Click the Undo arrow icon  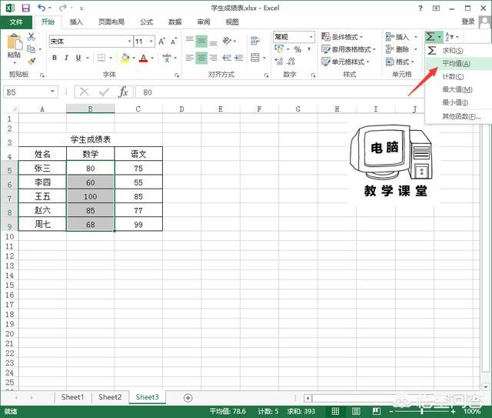[40, 8]
